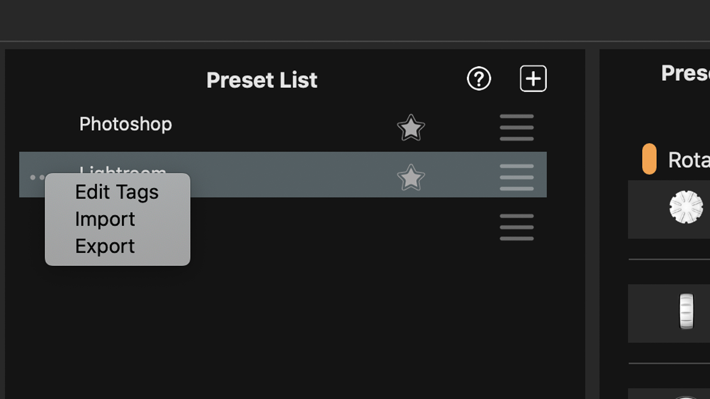Open the Preset List help icon
The image size is (710, 399).
(479, 79)
